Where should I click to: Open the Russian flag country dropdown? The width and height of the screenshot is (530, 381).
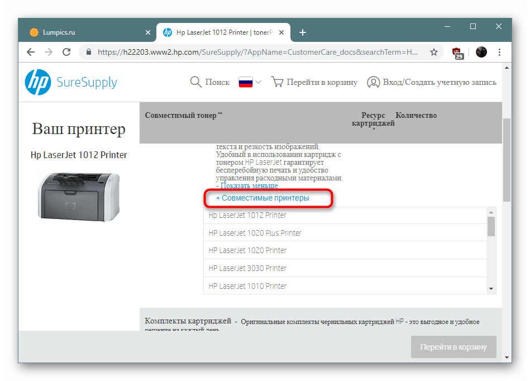250,82
